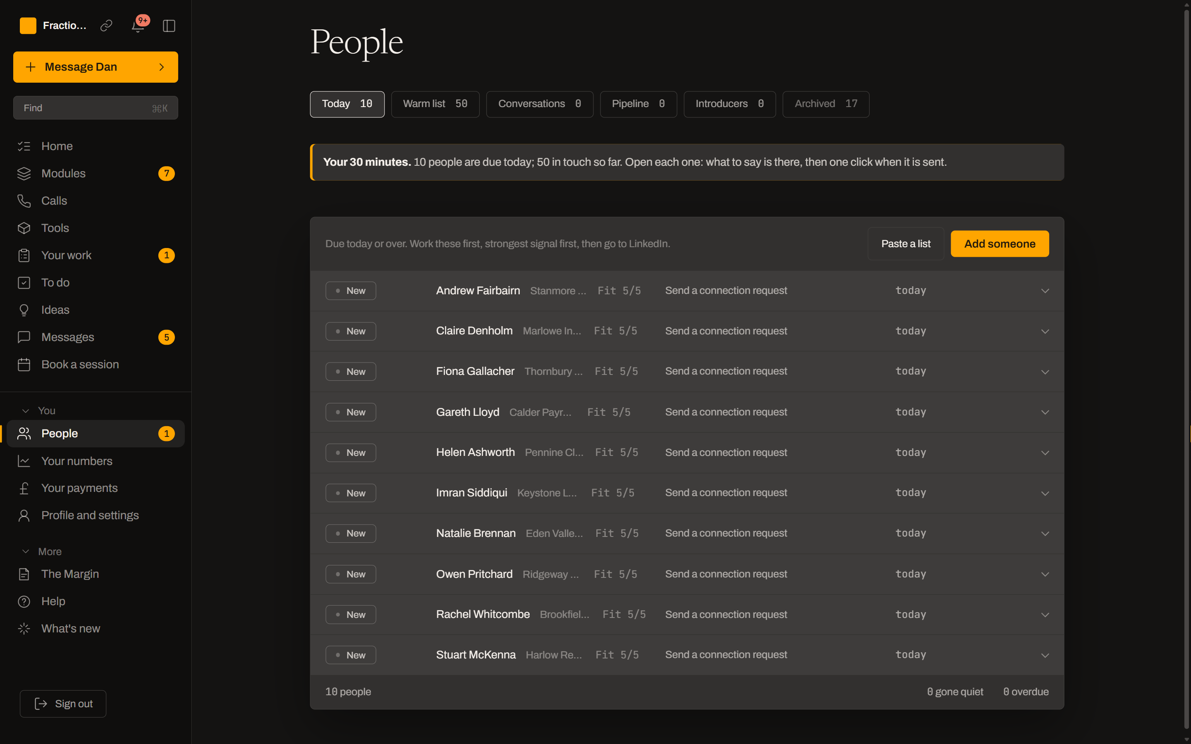Expand Andrew Fairbairn row chevron
Viewport: 1191px width, 744px height.
point(1045,291)
